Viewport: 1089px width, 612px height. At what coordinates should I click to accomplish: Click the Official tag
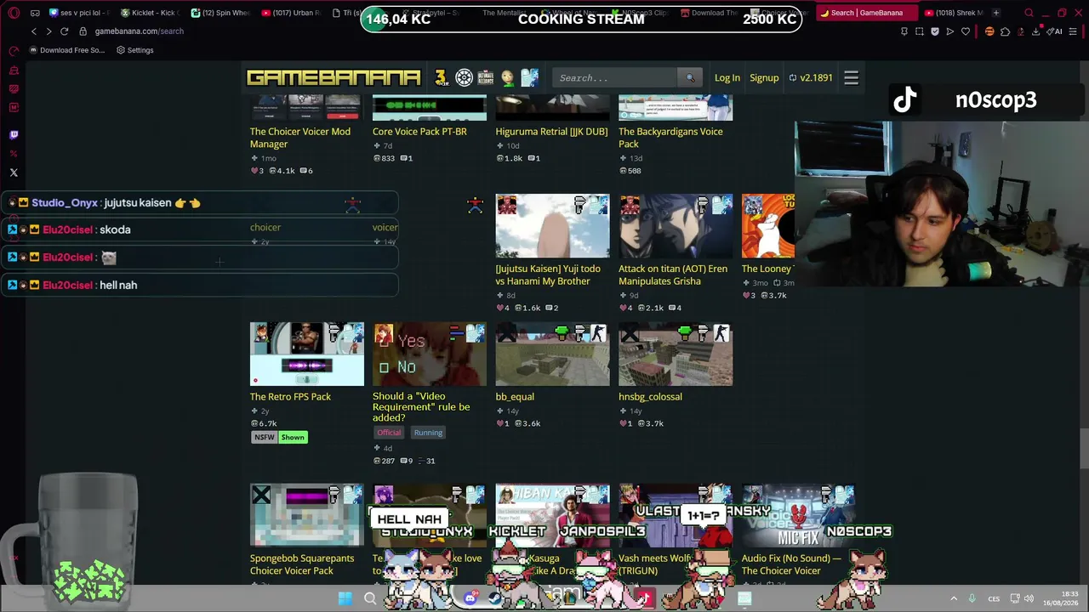[x=389, y=433]
